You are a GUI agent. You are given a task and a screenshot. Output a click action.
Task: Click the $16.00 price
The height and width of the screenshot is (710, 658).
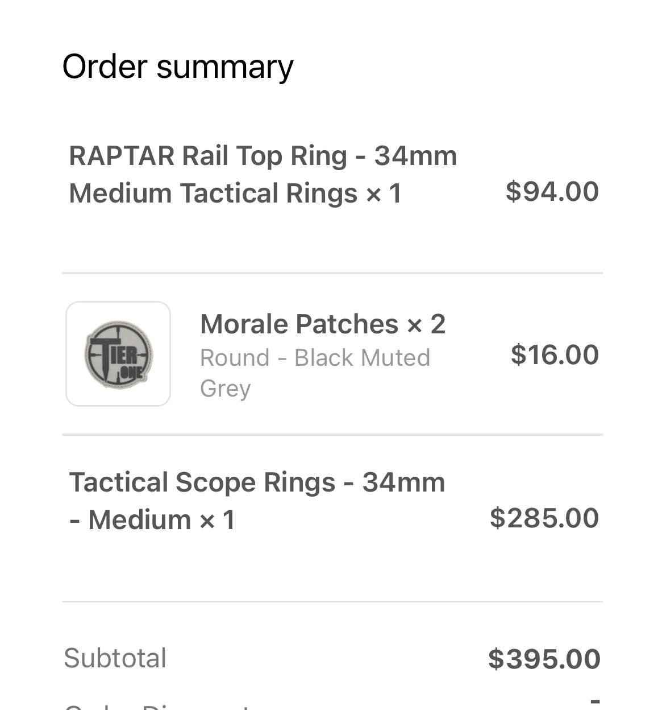pyautogui.click(x=554, y=354)
